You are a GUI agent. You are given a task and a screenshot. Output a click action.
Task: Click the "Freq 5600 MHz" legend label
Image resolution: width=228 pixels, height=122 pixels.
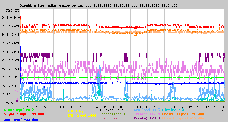click(112, 118)
